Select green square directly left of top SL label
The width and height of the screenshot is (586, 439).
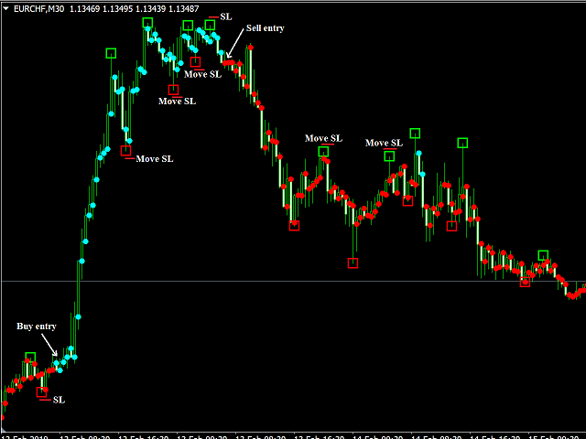click(210, 25)
